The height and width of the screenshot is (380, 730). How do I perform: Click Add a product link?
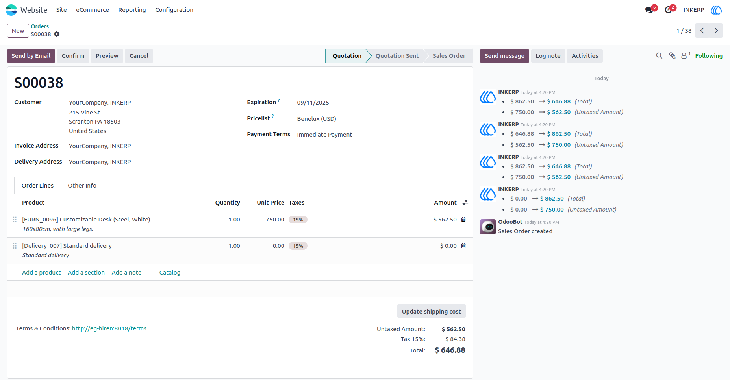(x=41, y=273)
